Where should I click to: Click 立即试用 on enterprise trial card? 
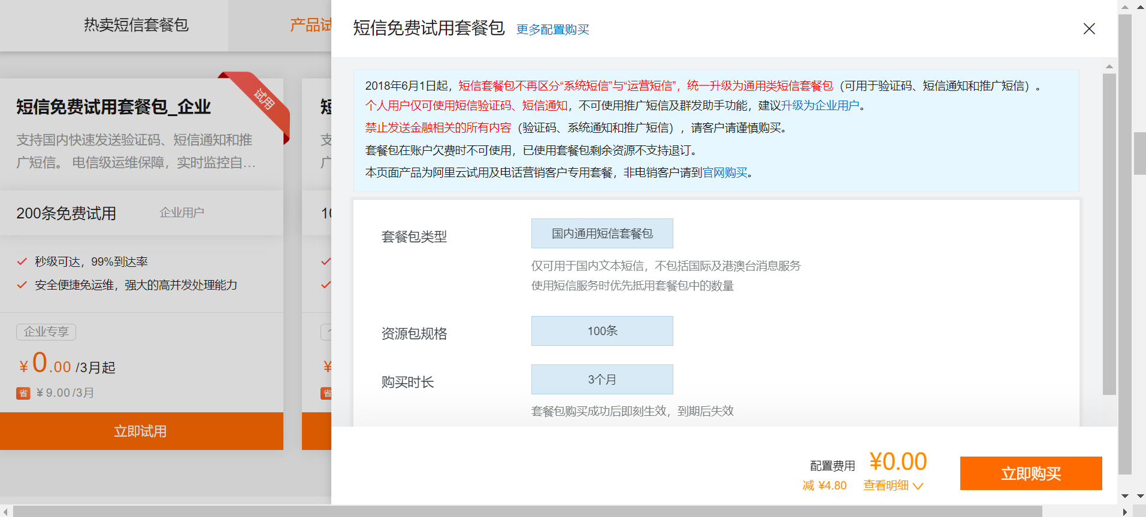pyautogui.click(x=141, y=431)
